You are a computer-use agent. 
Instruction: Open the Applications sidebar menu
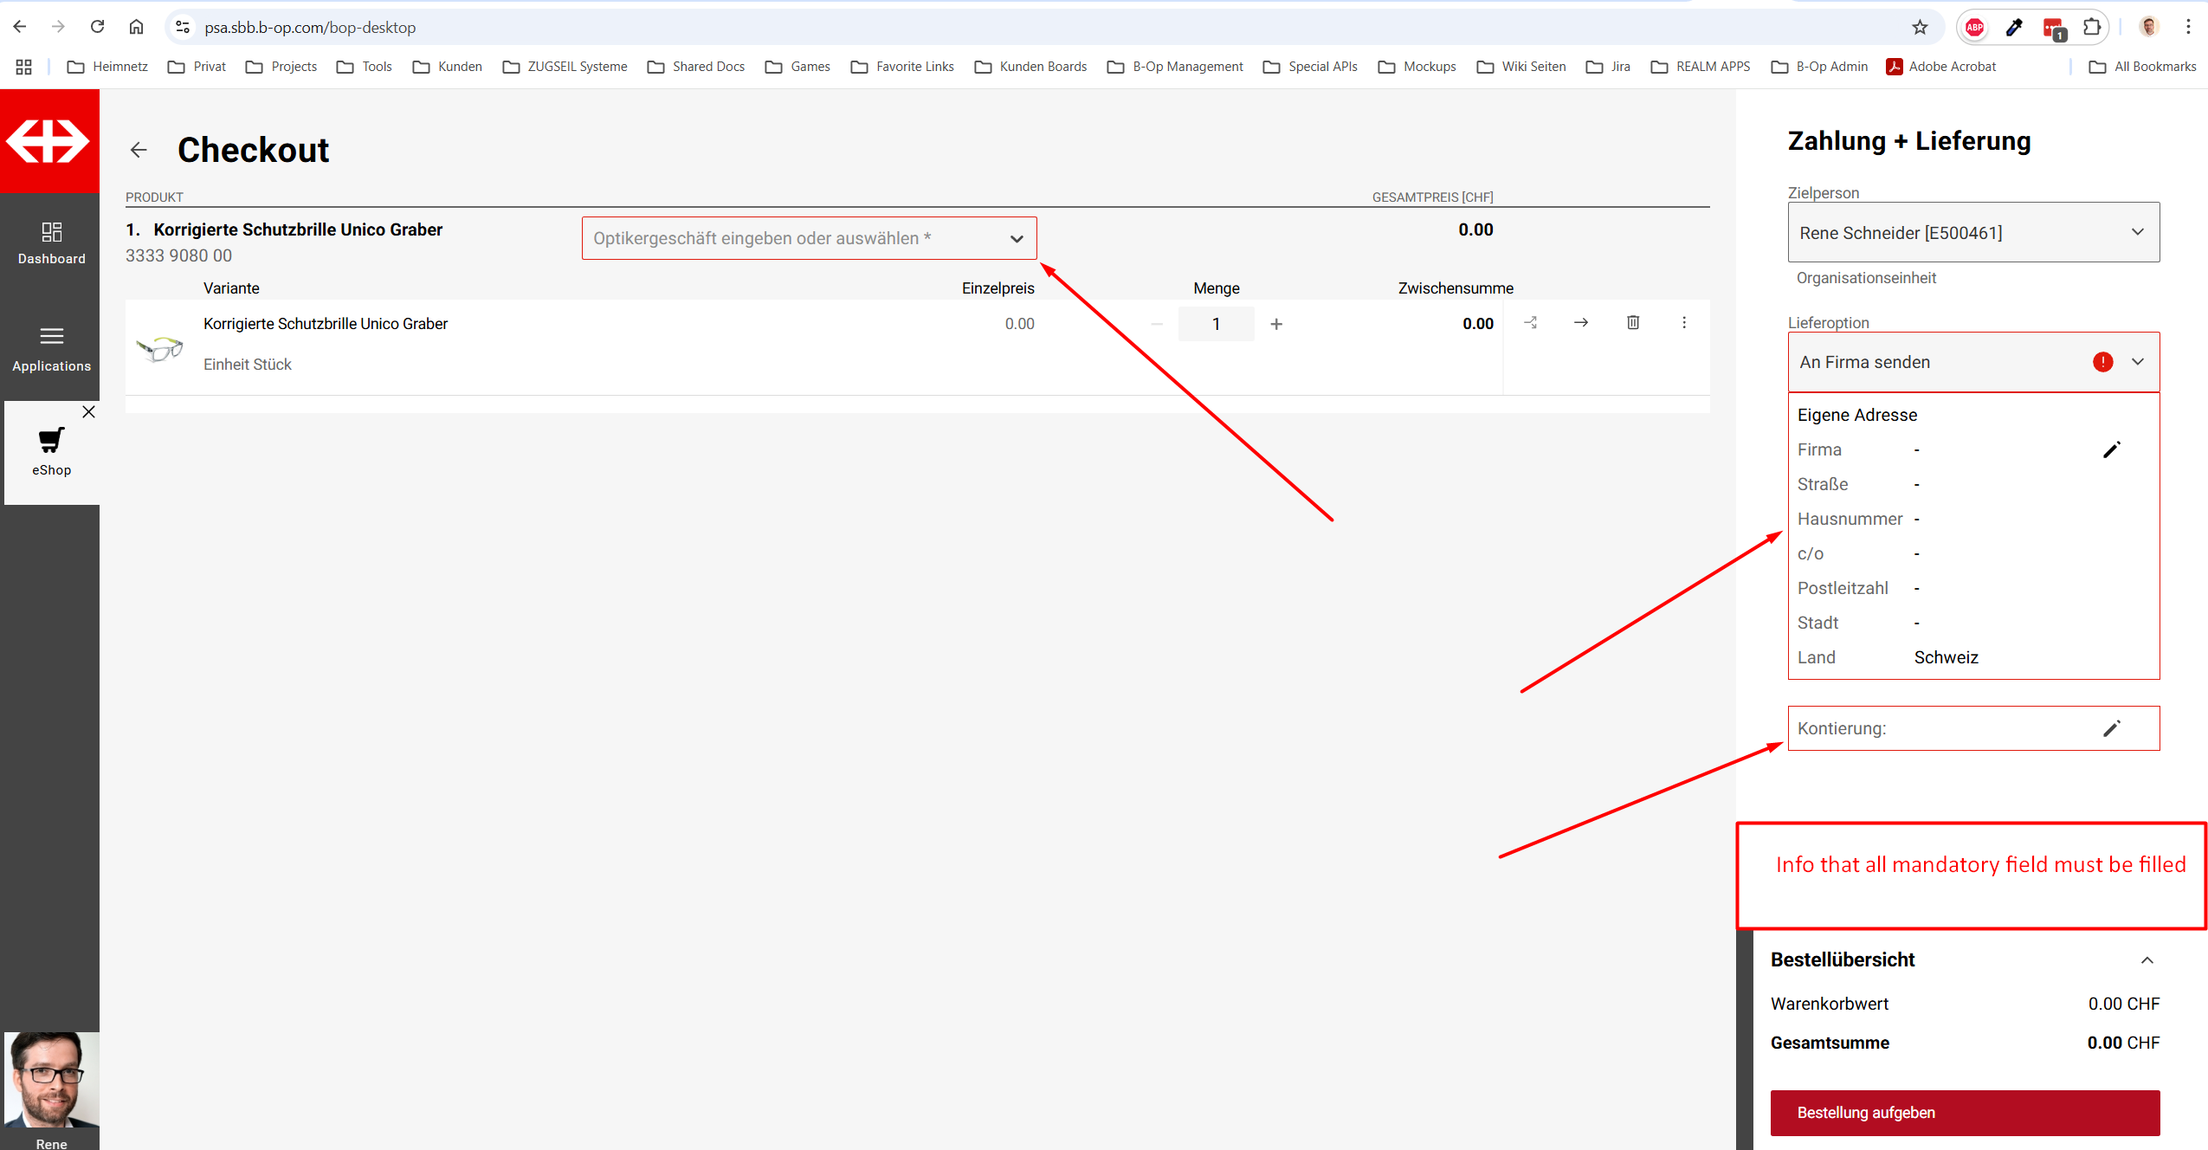tap(51, 348)
